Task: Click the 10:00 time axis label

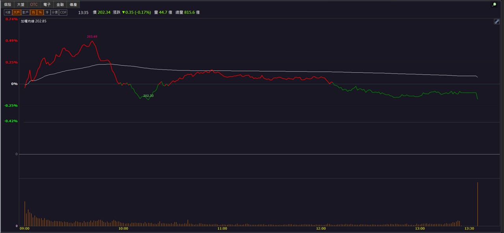Action: (x=123, y=229)
